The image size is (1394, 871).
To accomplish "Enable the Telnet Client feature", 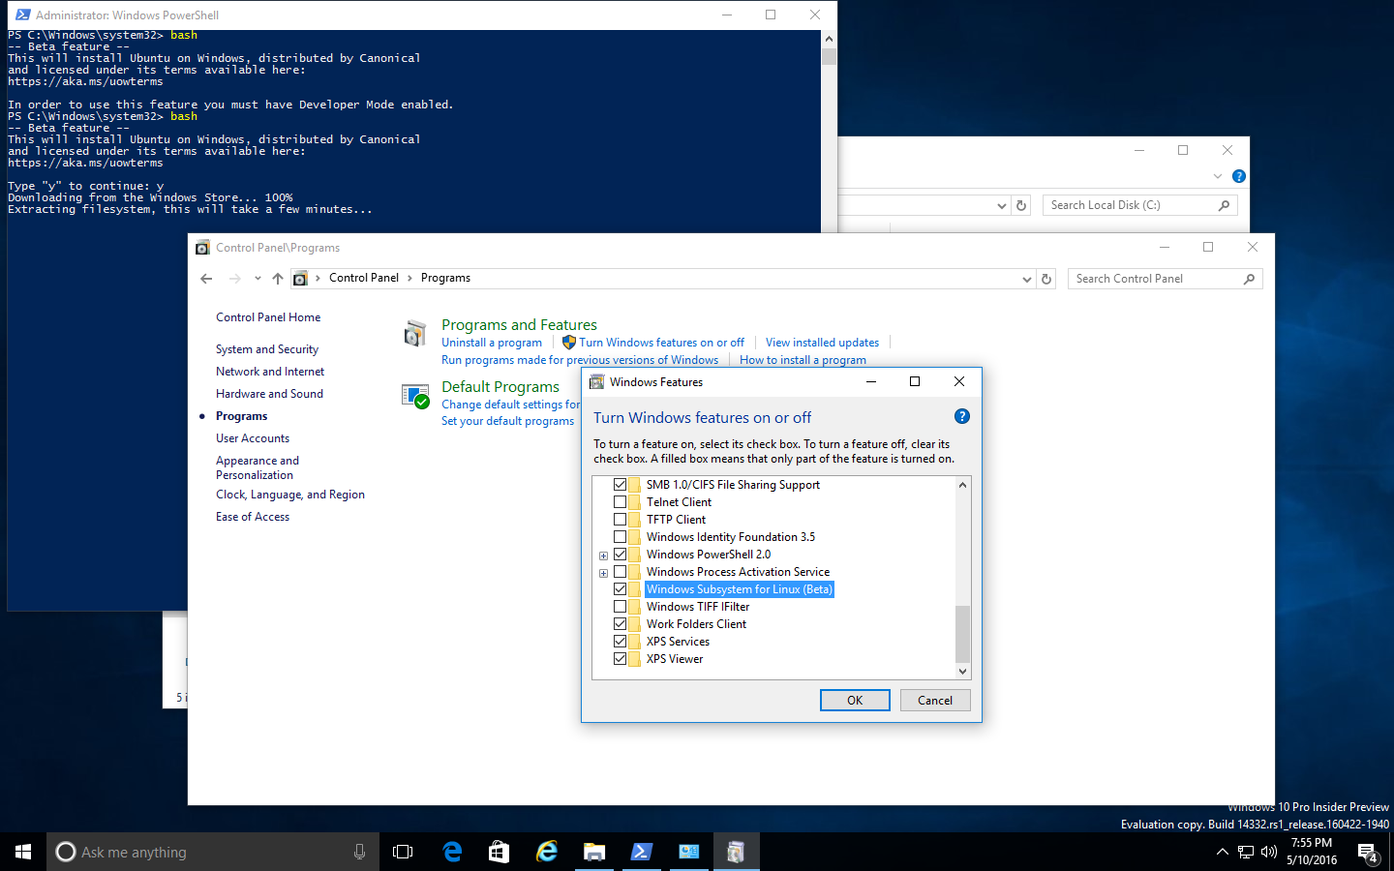I will [x=621, y=501].
